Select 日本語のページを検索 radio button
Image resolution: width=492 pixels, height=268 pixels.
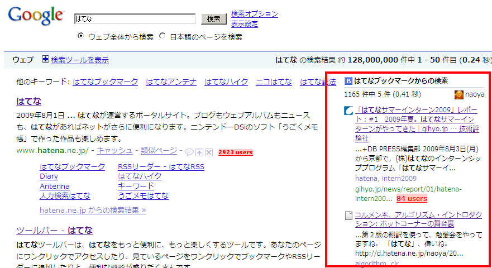tap(162, 36)
